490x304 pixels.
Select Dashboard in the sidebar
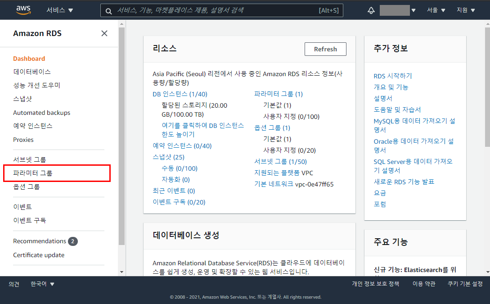pos(29,59)
